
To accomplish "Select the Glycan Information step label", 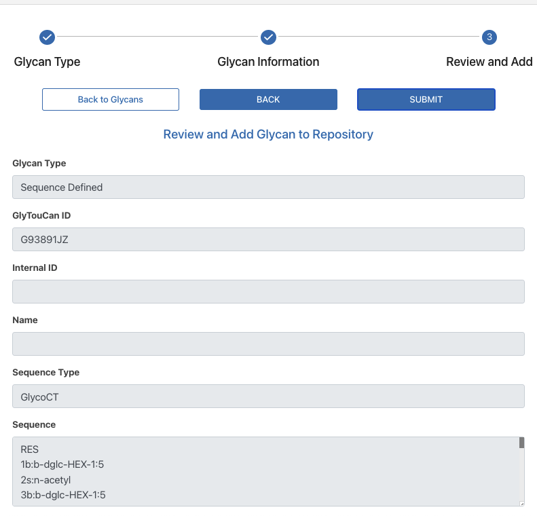I will (x=268, y=62).
